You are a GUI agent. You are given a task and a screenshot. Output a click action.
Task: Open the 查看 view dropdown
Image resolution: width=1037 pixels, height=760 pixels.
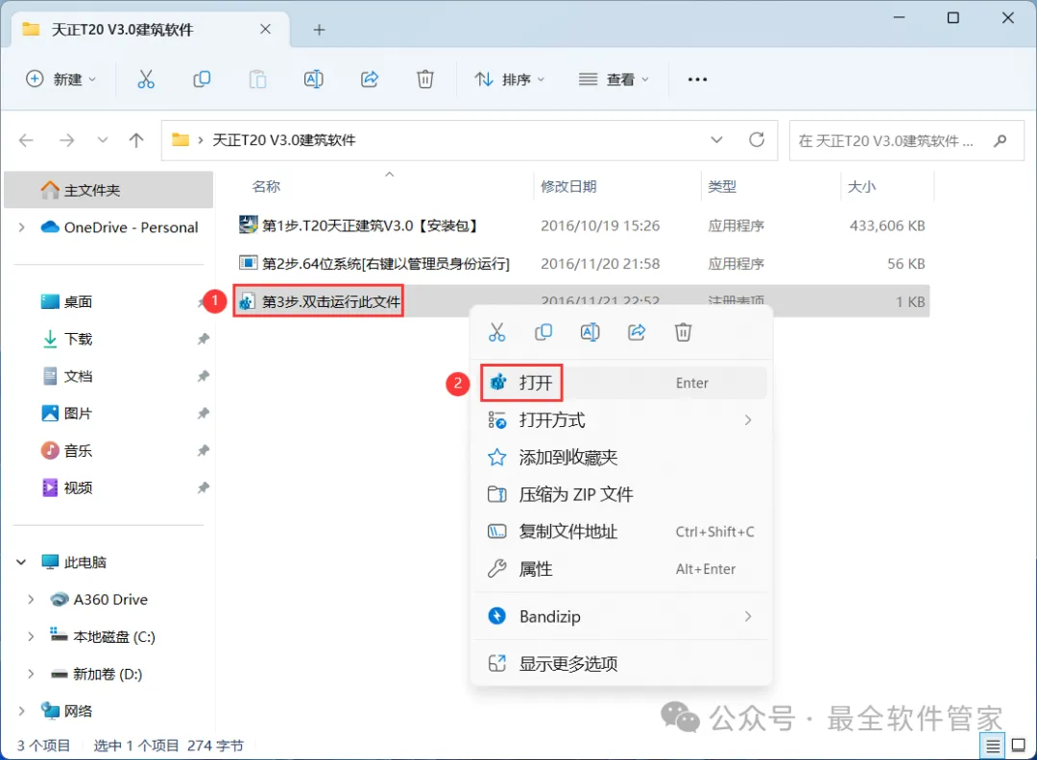(614, 80)
